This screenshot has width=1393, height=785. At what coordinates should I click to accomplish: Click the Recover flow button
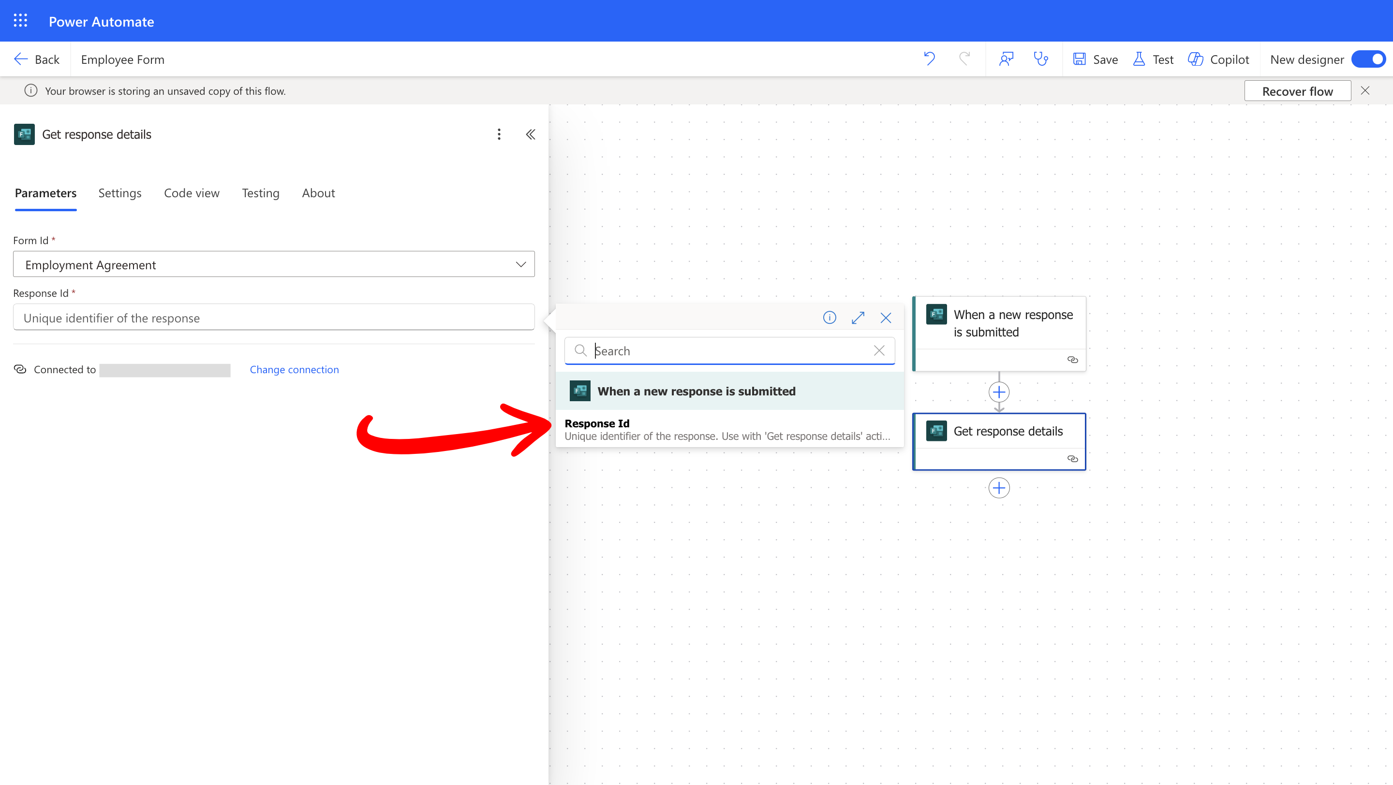pyautogui.click(x=1298, y=90)
